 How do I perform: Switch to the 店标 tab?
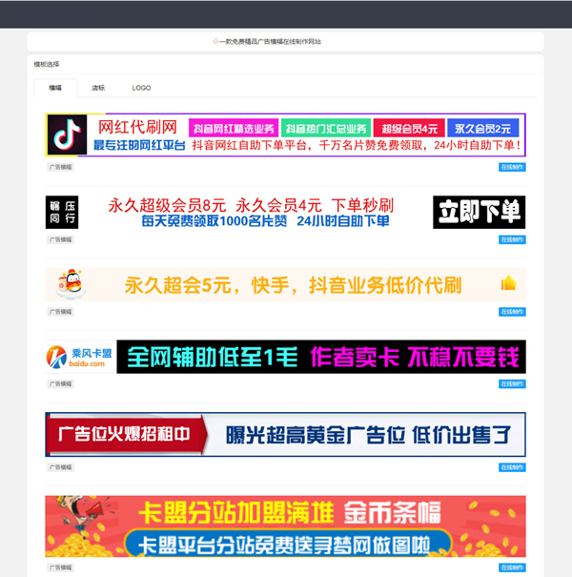(x=98, y=88)
